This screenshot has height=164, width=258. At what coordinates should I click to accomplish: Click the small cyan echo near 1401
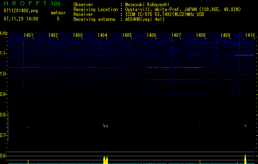pos(28,128)
